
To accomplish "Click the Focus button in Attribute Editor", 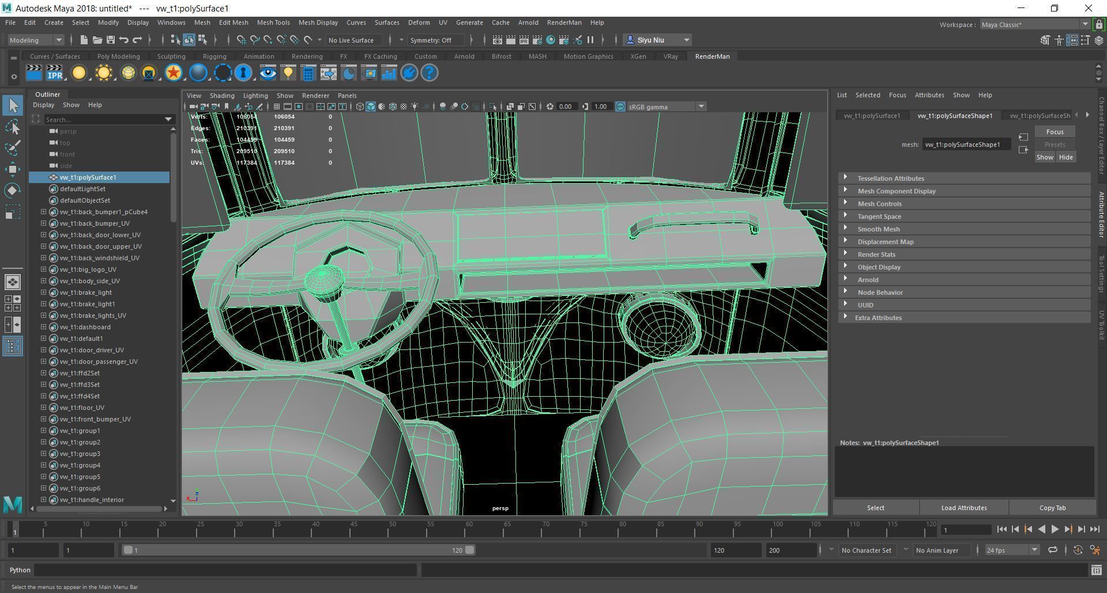I will [x=1055, y=132].
